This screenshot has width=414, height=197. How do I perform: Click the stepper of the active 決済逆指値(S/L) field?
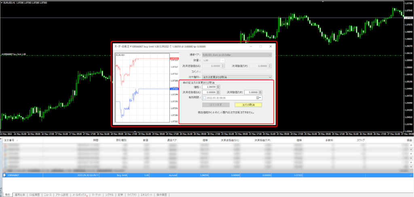[218, 92]
